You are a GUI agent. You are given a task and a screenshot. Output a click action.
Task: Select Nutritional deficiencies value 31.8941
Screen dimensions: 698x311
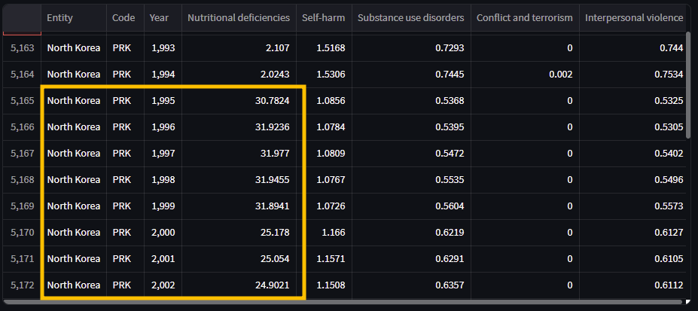click(239, 206)
